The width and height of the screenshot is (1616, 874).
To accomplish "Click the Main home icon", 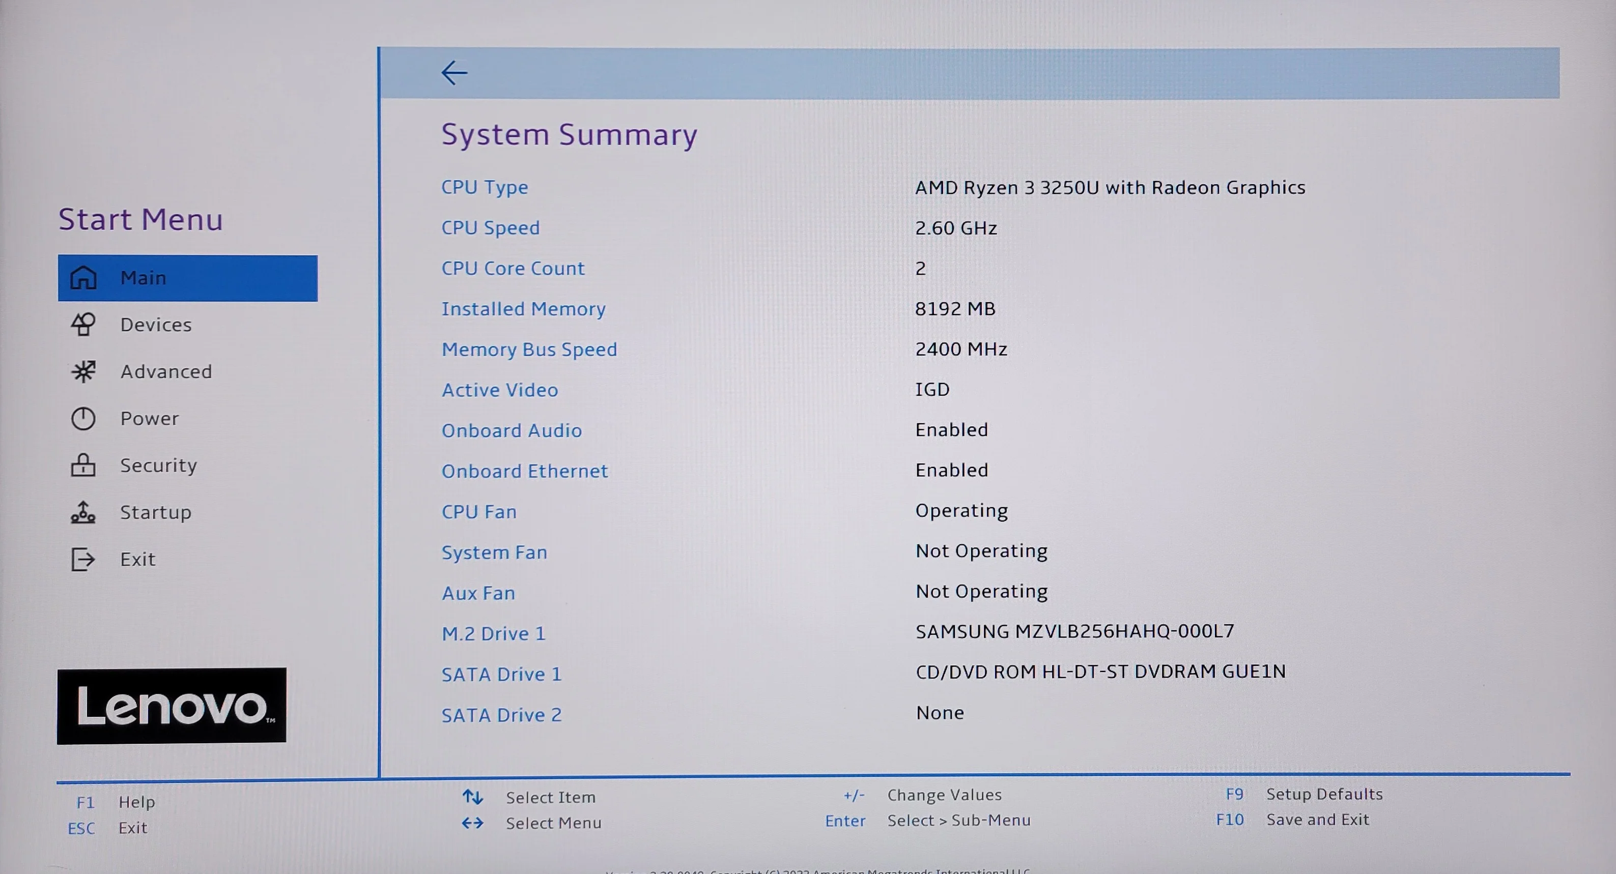I will 83,278.
